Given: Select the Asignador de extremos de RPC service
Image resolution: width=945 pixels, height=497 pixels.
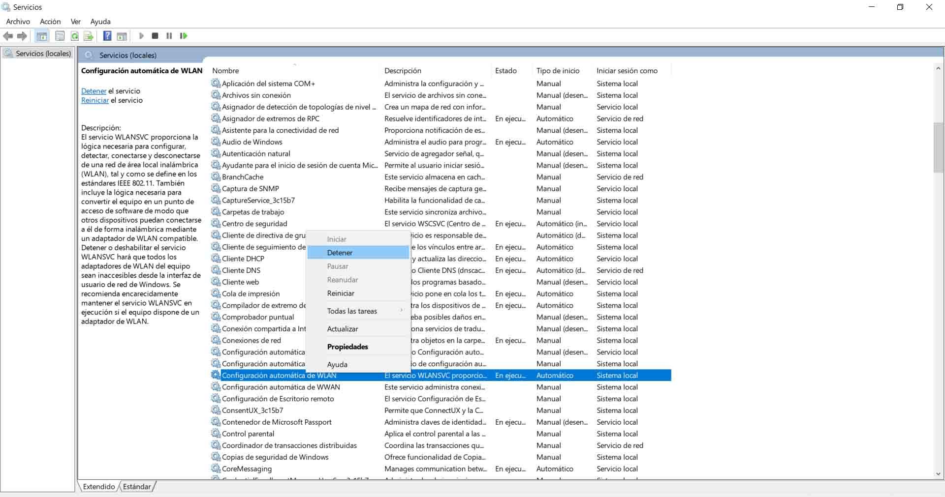Looking at the screenshot, I should (271, 118).
